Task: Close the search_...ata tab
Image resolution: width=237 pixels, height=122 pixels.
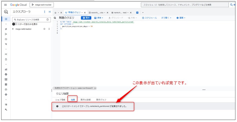Action: click(108, 13)
